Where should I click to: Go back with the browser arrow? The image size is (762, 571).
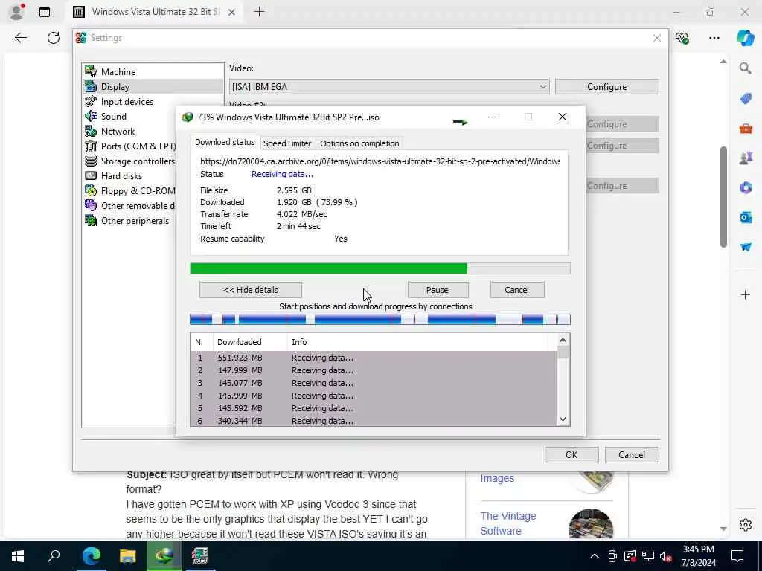[x=21, y=38]
